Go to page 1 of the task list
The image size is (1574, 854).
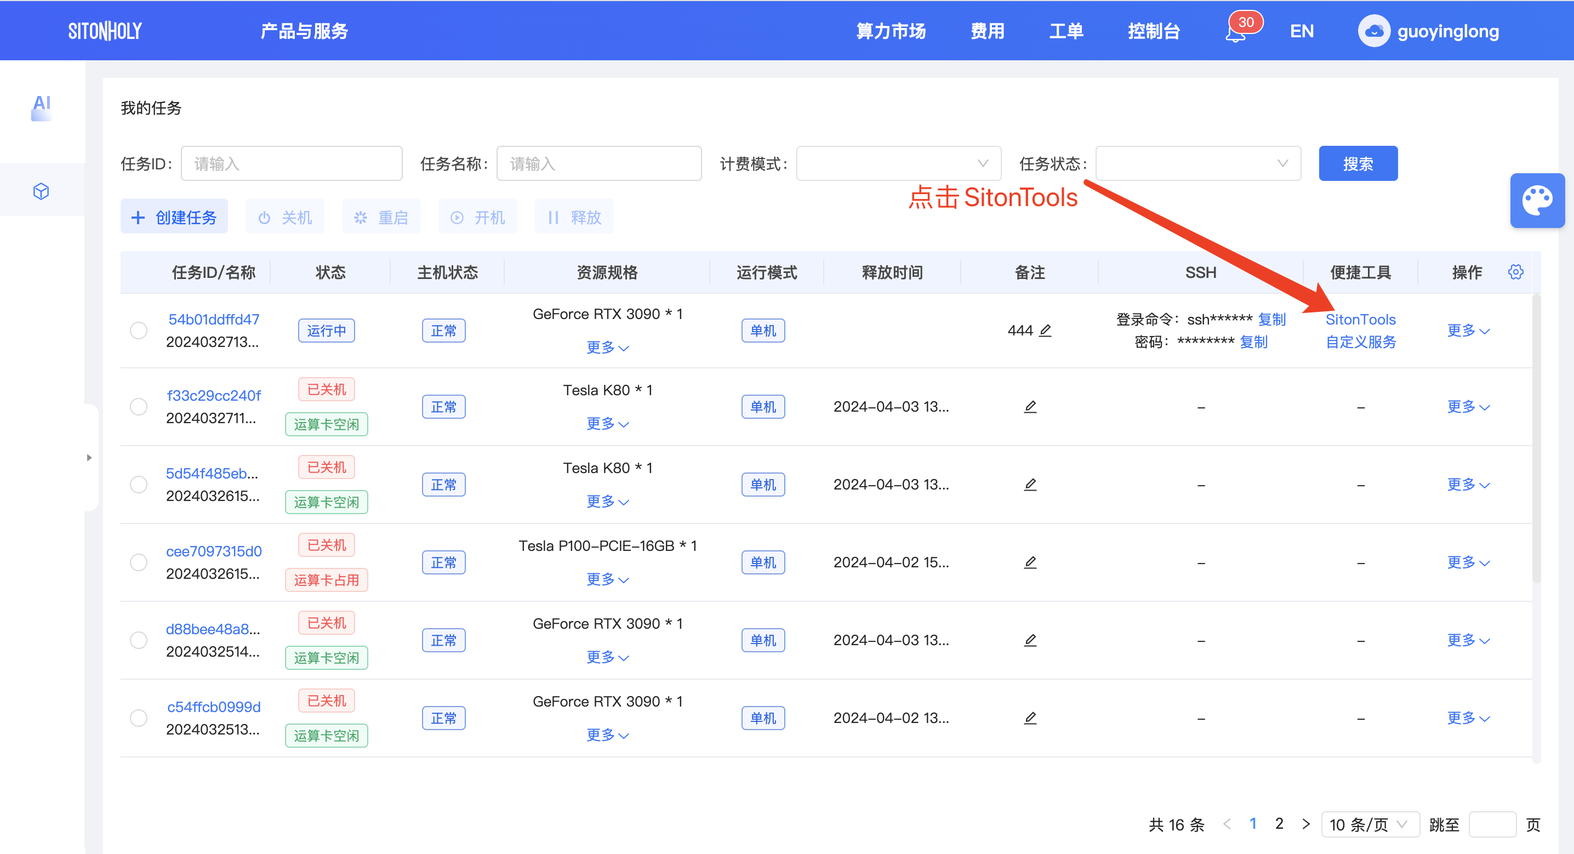click(x=1253, y=823)
